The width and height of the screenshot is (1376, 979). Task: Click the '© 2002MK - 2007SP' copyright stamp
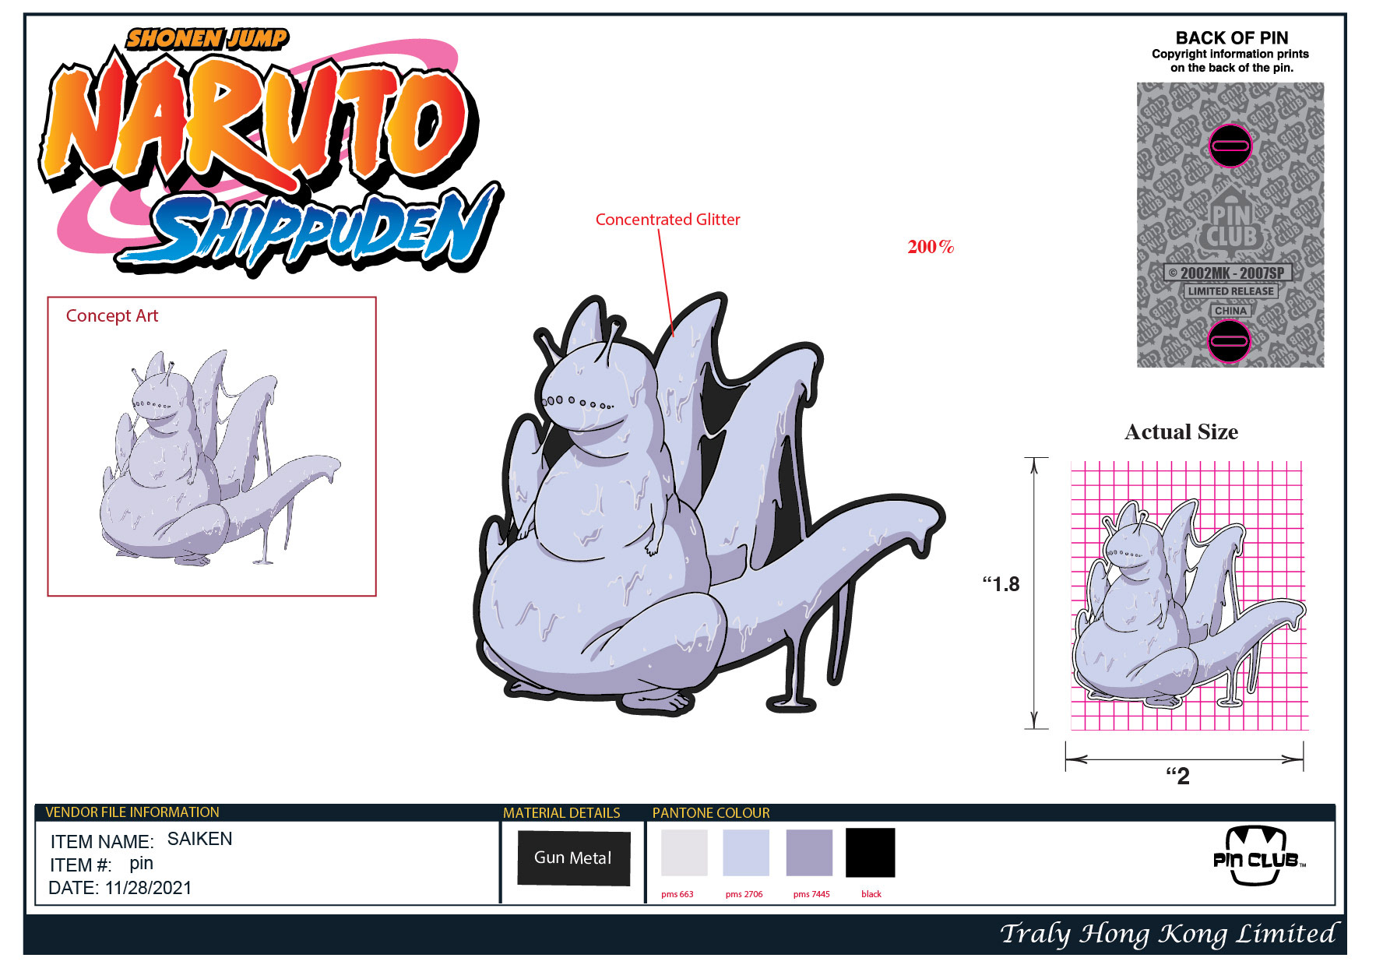click(1227, 273)
